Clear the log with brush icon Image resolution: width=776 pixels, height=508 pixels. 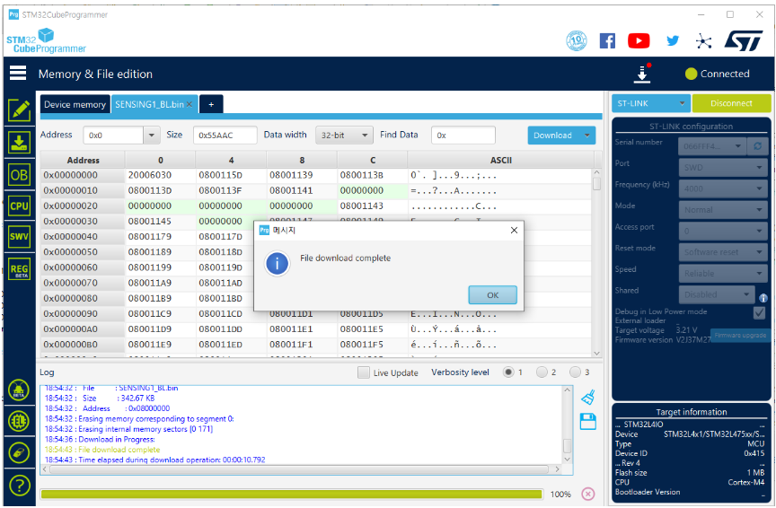(x=588, y=397)
